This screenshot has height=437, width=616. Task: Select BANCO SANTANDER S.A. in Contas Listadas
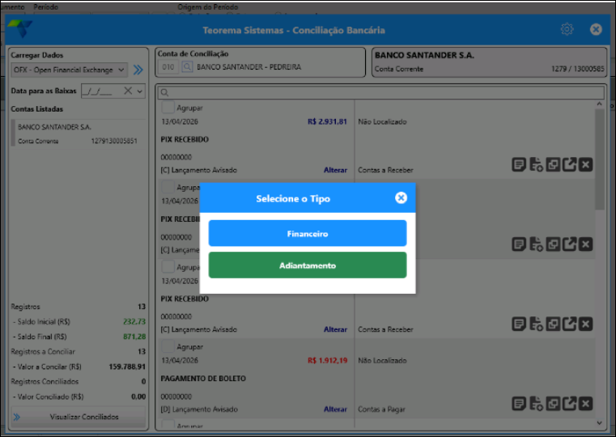(x=79, y=134)
